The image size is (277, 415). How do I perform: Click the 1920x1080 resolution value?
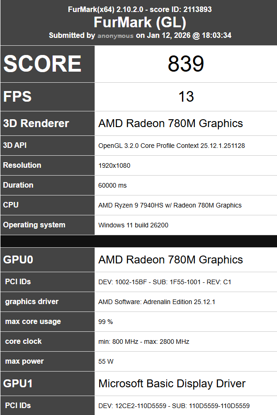click(114, 165)
